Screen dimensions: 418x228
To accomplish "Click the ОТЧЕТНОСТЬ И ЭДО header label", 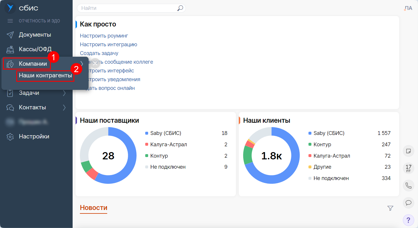I will tap(40, 21).
